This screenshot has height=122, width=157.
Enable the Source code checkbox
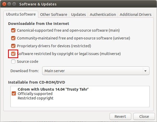point(14,62)
